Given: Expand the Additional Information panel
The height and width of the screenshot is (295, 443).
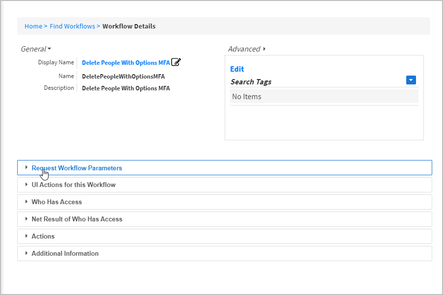Looking at the screenshot, I should 65,253.
